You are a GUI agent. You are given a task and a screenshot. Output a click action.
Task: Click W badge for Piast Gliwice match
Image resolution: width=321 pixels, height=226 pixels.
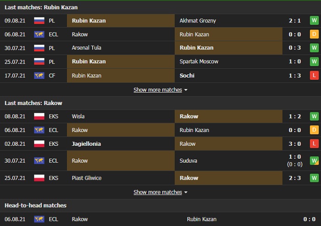click(x=314, y=178)
